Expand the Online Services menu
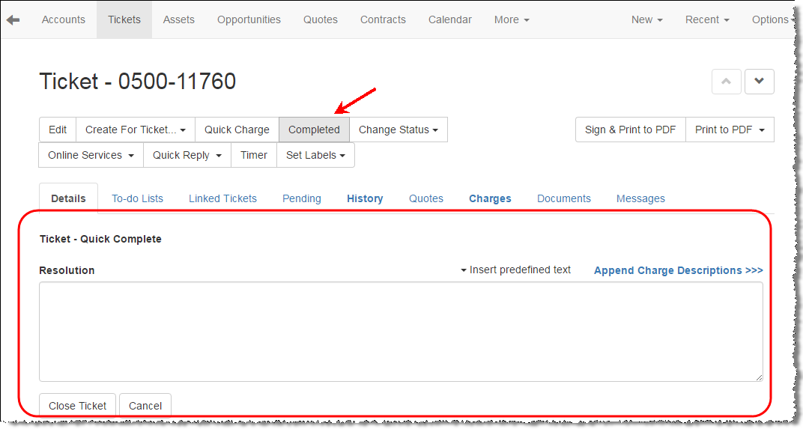 point(91,155)
